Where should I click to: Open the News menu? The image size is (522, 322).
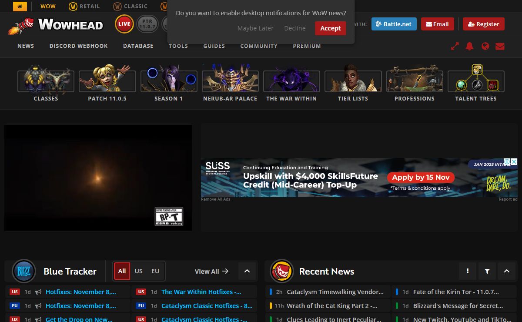coord(26,46)
